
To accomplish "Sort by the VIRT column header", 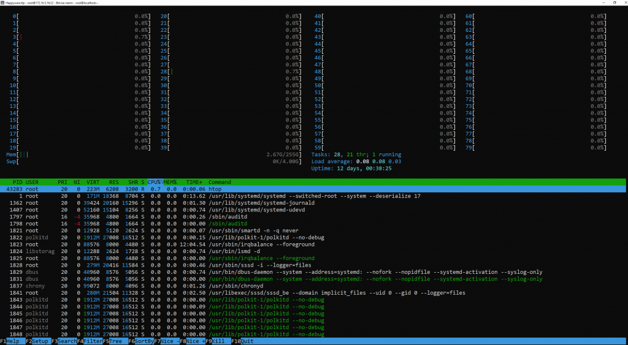I will (x=93, y=182).
